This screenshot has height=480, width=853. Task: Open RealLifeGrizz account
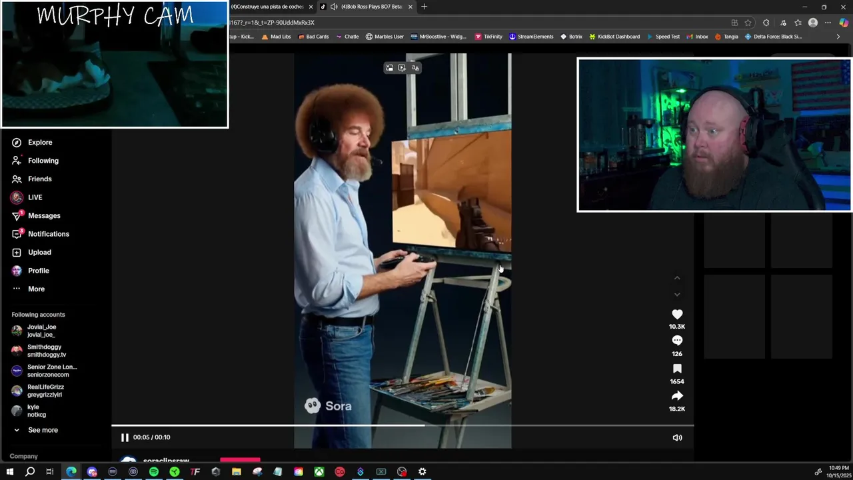click(x=37, y=391)
